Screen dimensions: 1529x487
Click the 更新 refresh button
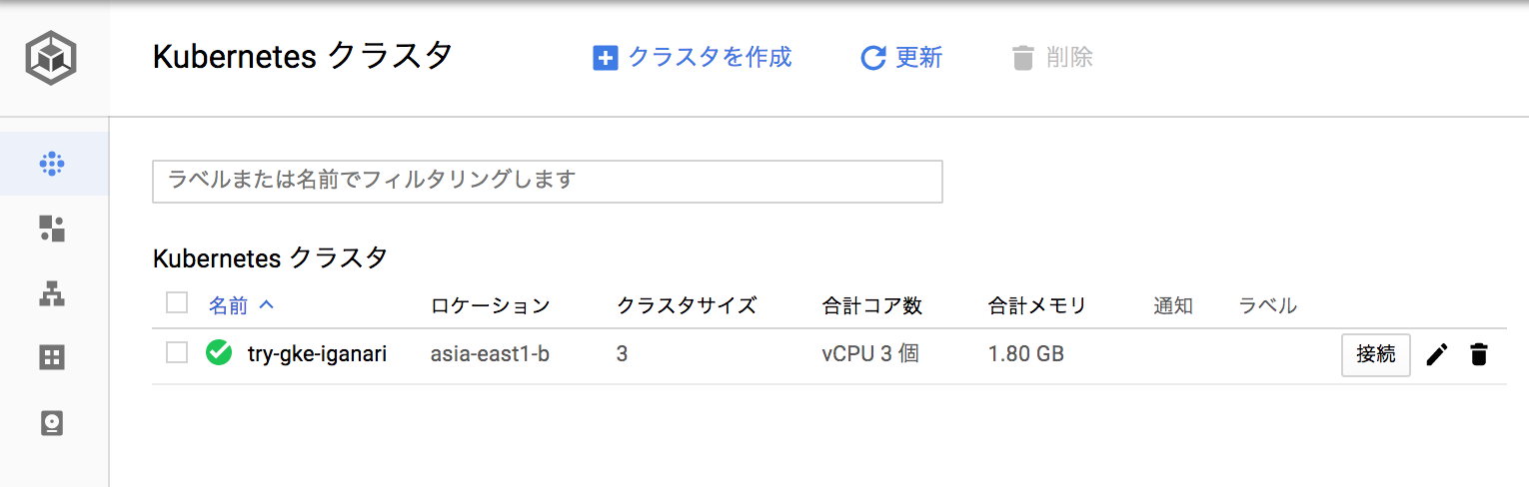click(x=901, y=58)
